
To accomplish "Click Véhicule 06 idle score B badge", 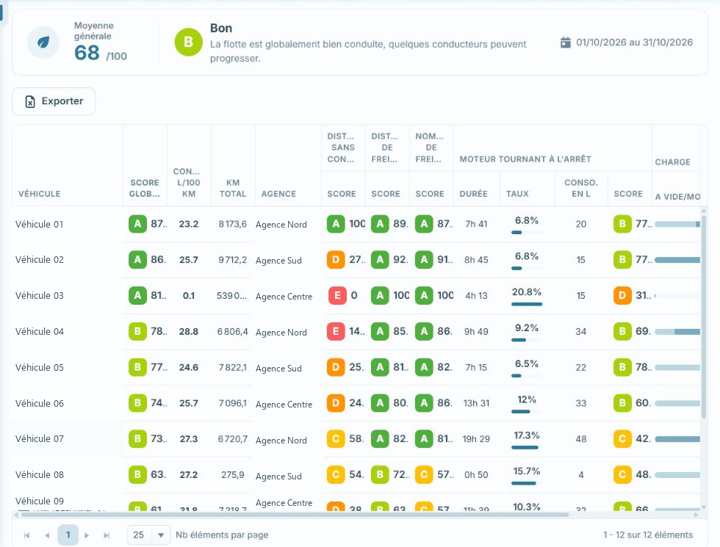I will pos(622,403).
